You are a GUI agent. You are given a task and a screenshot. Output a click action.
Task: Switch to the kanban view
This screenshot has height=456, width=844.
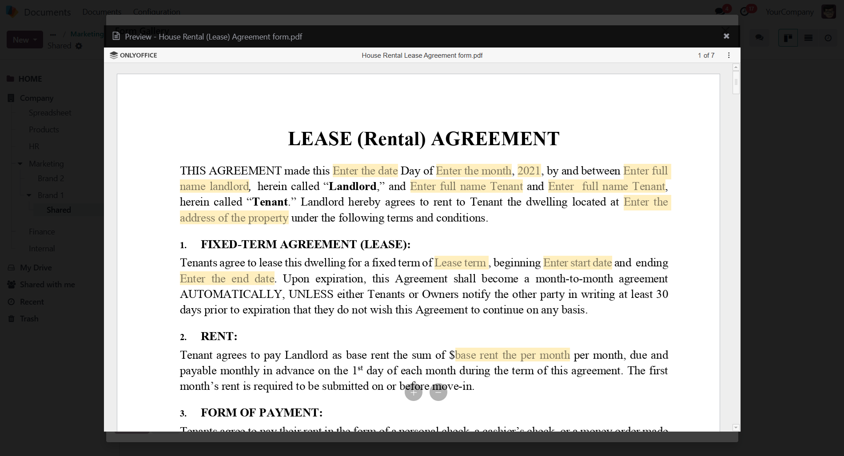coord(788,38)
